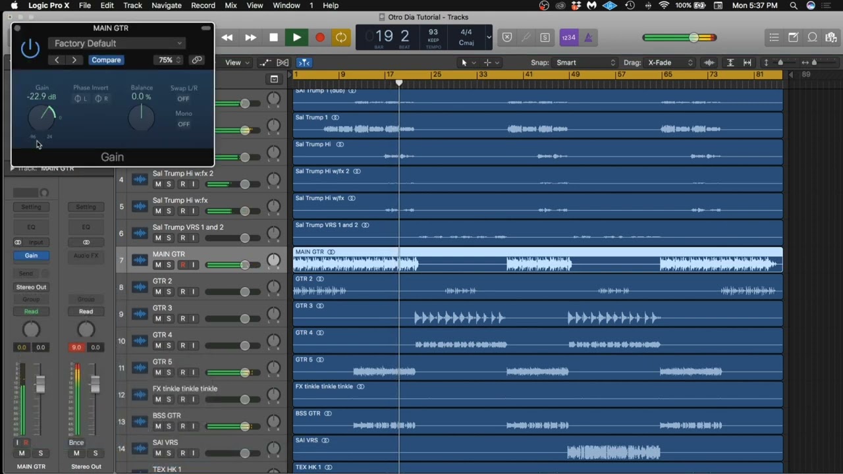Expand the Track: MAIN GTR inspector triangle
This screenshot has width=843, height=474.
click(13, 169)
